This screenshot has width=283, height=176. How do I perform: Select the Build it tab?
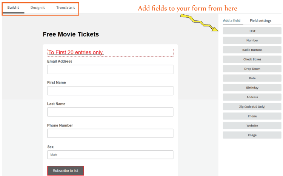(13, 8)
